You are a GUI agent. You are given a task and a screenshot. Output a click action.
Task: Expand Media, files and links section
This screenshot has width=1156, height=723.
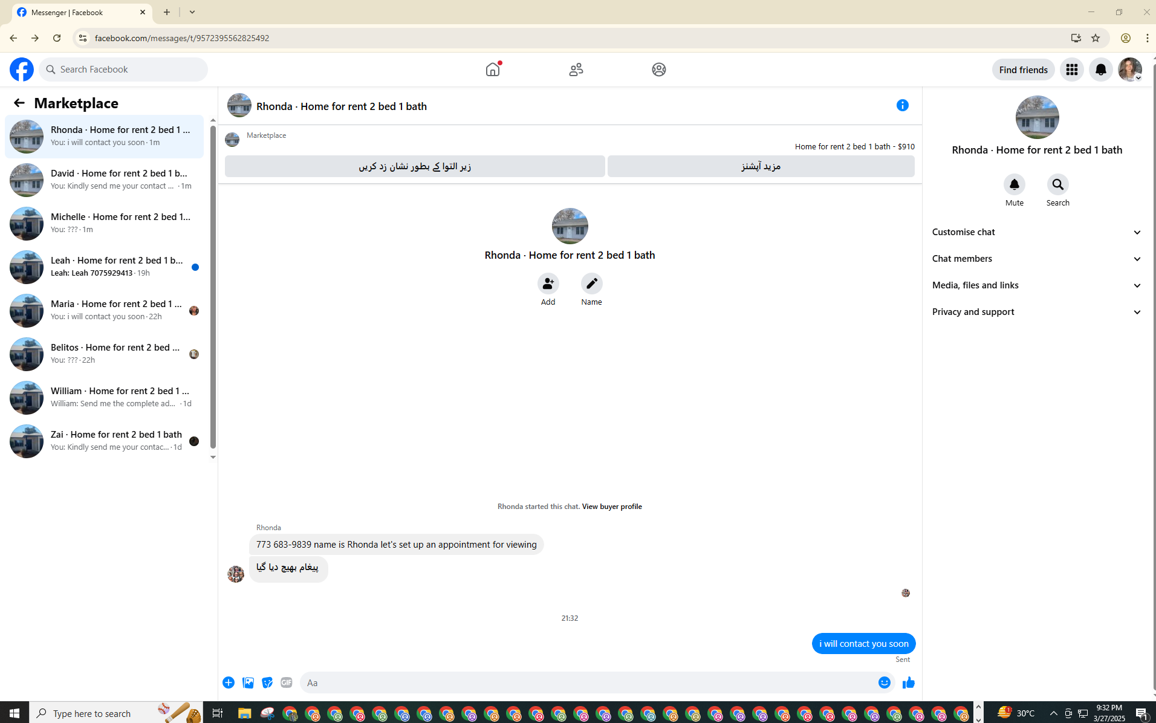click(1037, 285)
